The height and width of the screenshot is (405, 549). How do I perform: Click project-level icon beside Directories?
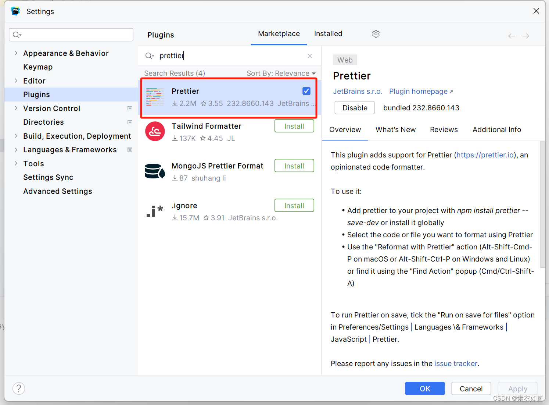130,122
